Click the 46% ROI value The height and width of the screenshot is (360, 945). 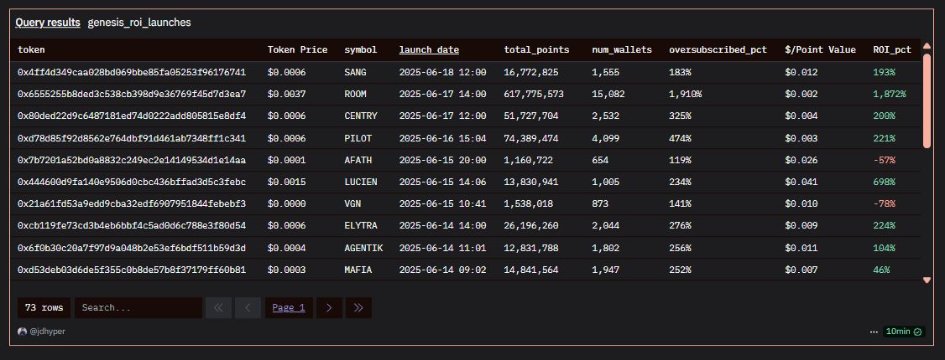(x=881, y=270)
